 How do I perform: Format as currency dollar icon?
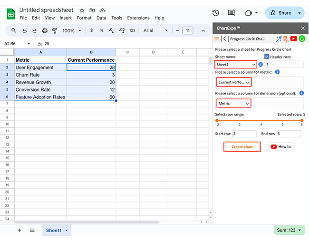91,30
